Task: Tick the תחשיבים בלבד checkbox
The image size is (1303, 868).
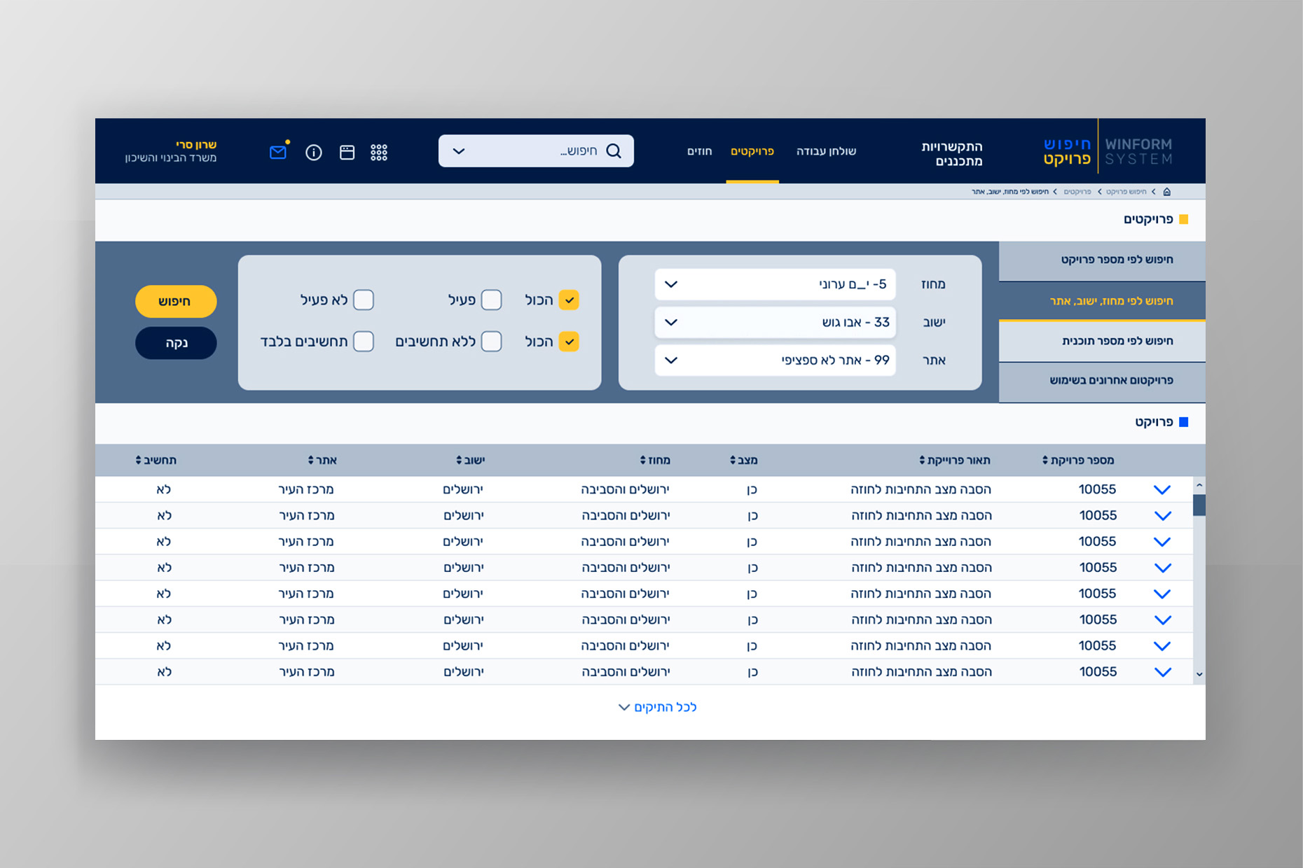Action: pos(364,342)
